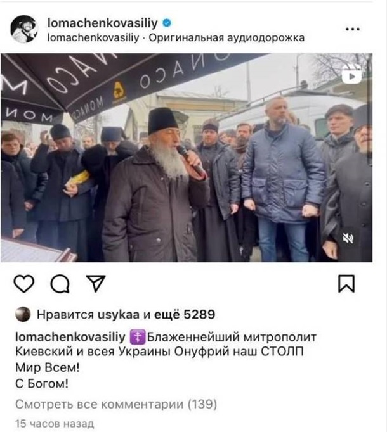
Task: Open comments via speech bubble icon
Action: pos(60,284)
